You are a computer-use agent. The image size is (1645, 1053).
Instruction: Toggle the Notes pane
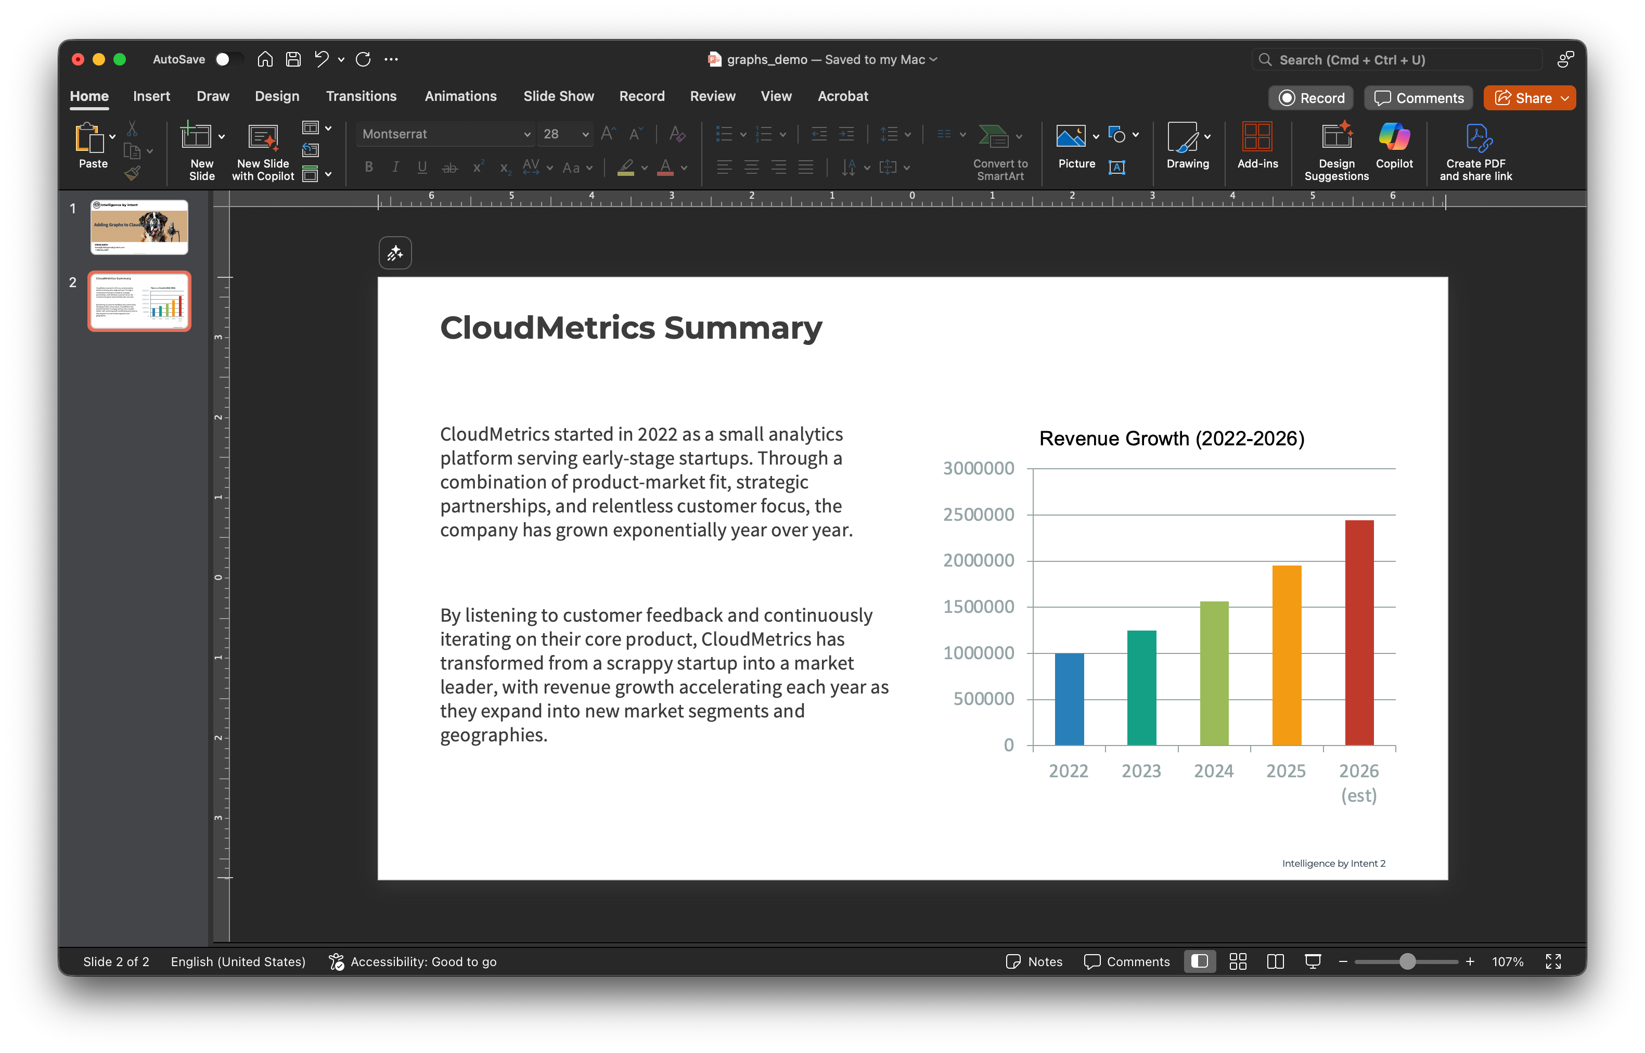coord(1034,961)
